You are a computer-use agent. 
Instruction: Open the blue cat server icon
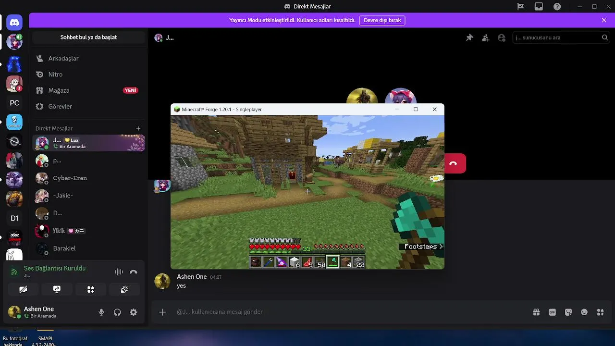point(14,64)
